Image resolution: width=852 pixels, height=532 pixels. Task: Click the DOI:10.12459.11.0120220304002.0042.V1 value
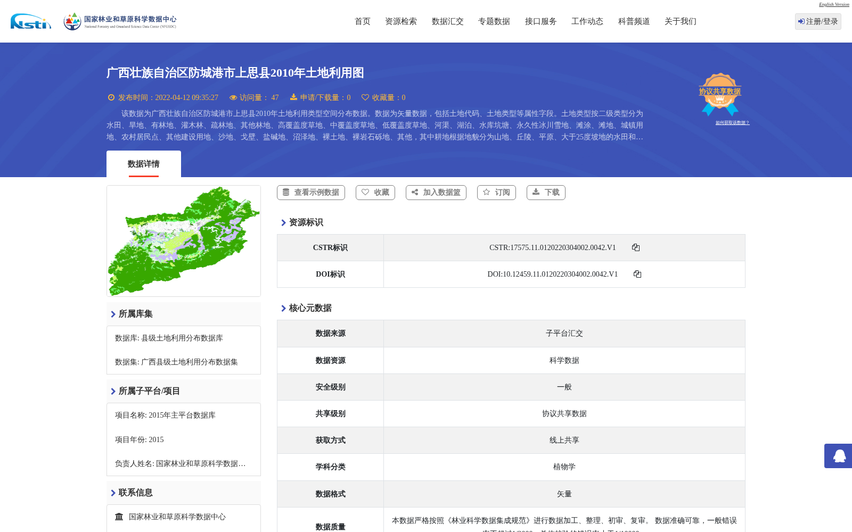(552, 274)
